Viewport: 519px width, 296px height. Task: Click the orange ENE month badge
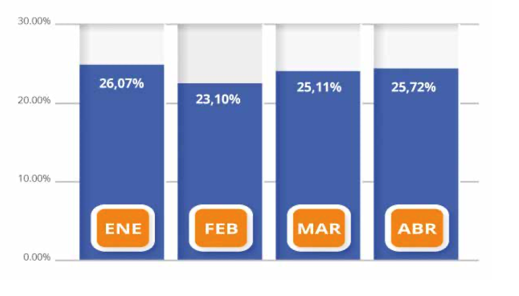[123, 228]
